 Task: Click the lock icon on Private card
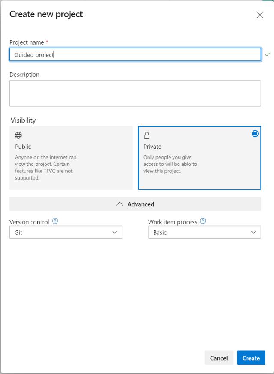(147, 135)
